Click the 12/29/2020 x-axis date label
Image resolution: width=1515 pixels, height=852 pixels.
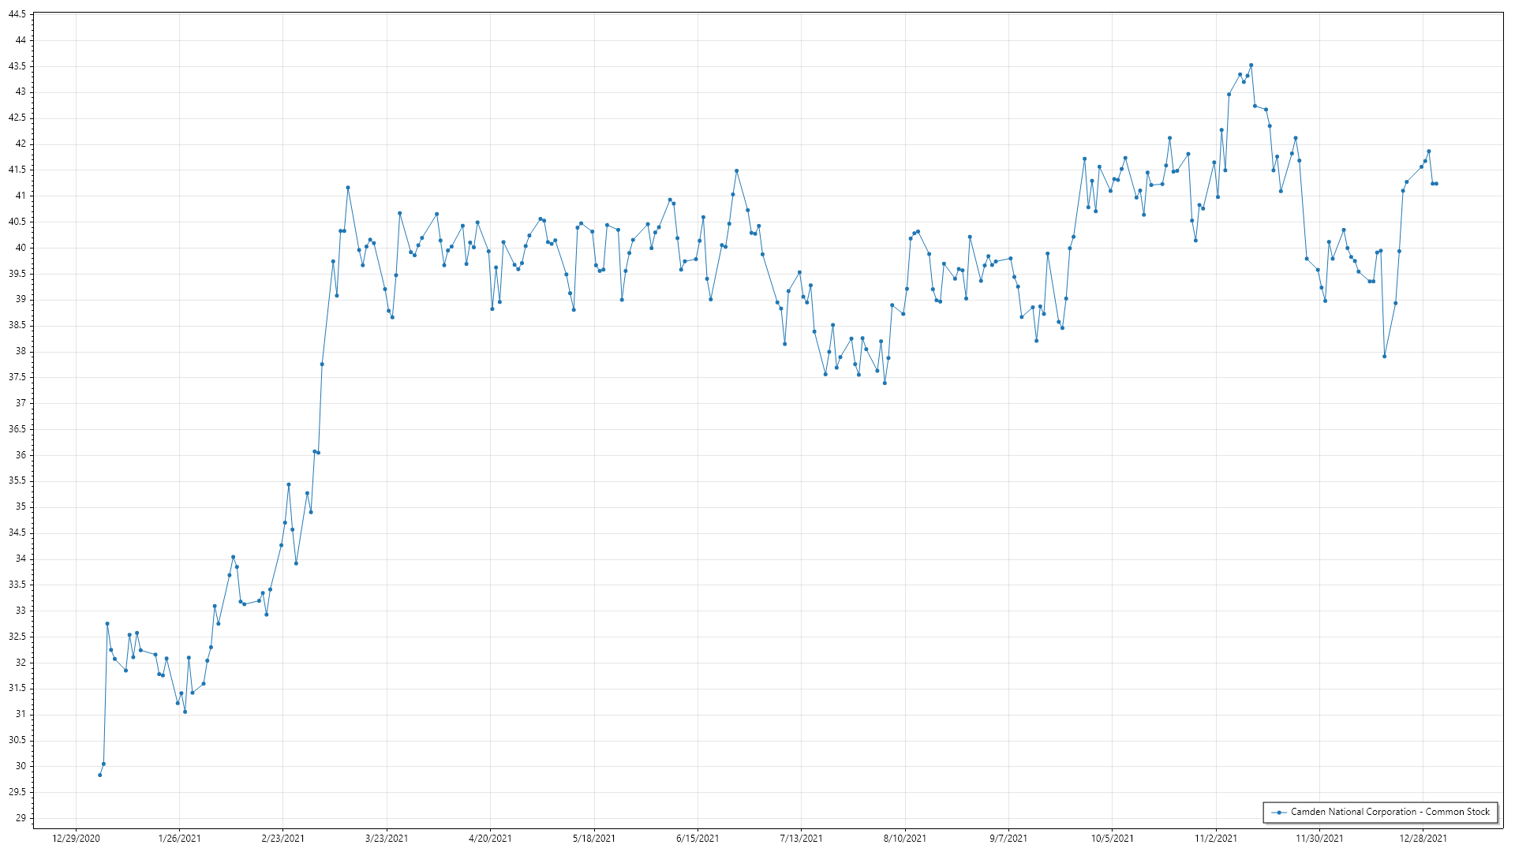point(76,839)
